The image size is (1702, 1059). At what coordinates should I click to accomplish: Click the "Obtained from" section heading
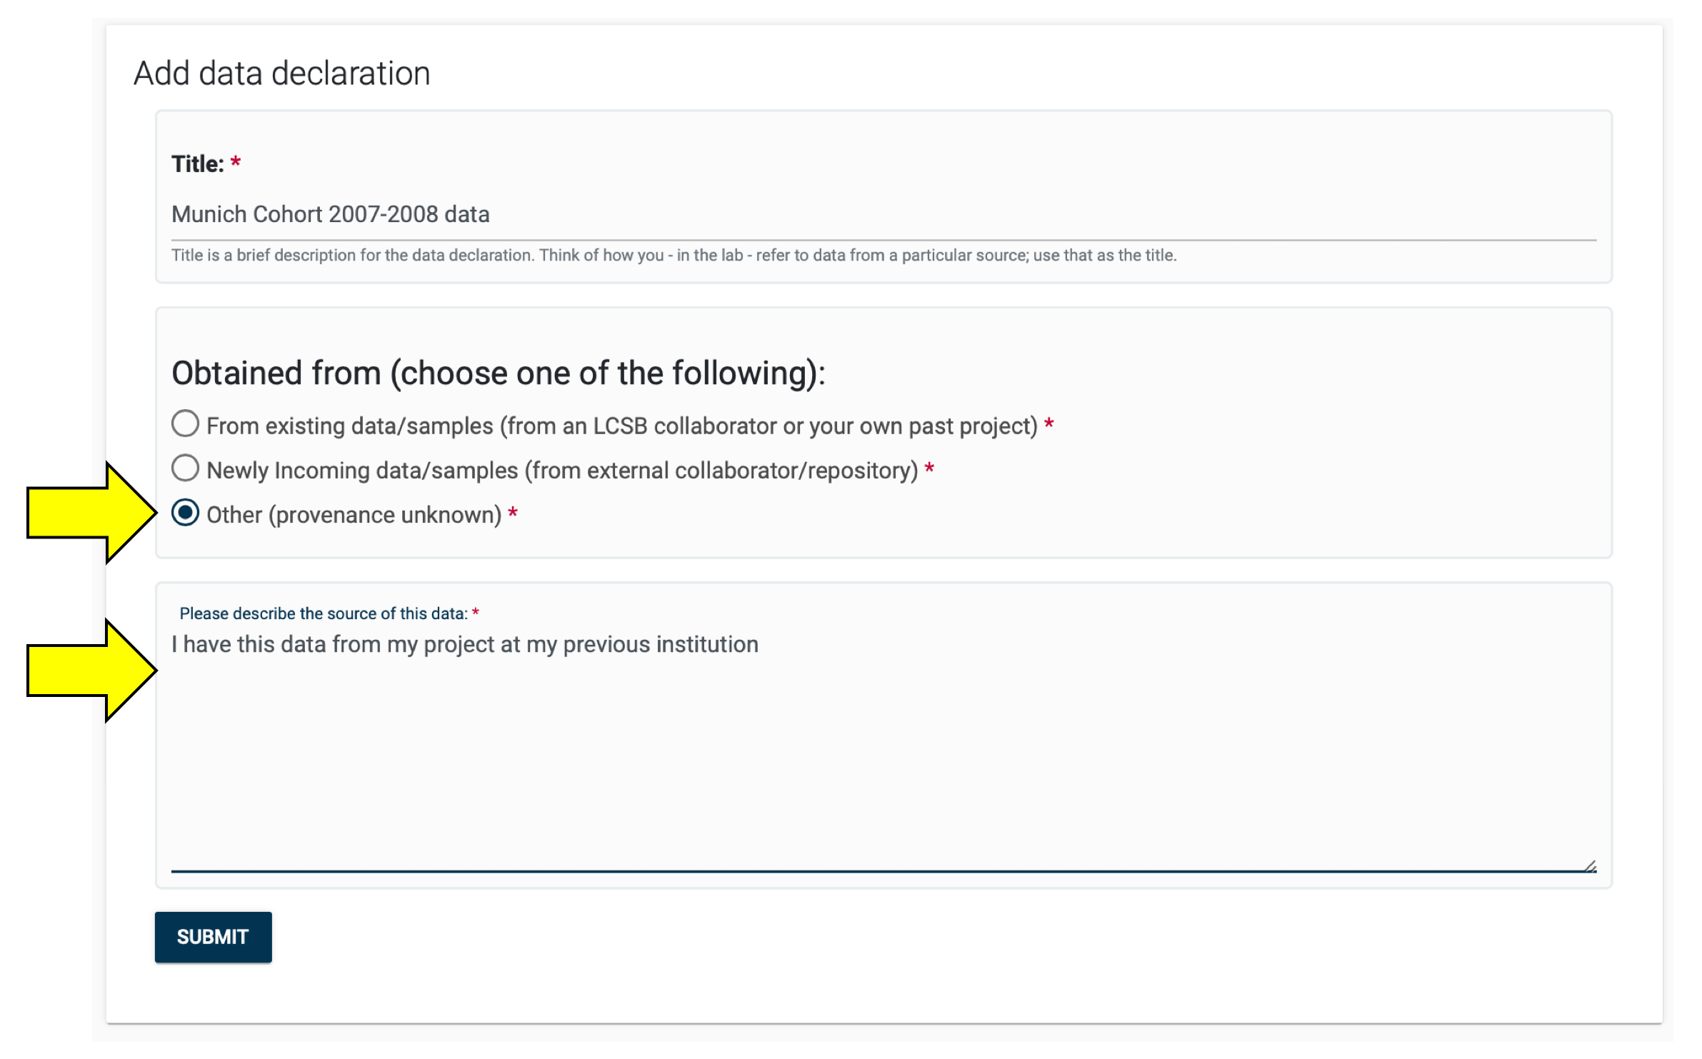(498, 373)
